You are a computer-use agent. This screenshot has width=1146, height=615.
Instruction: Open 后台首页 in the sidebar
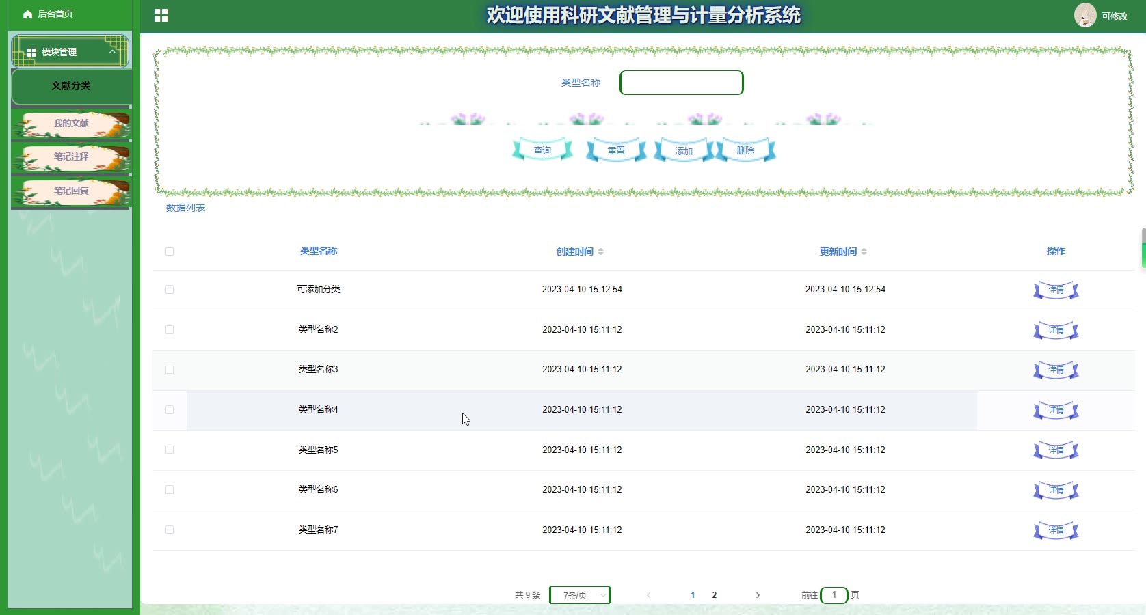coord(55,14)
